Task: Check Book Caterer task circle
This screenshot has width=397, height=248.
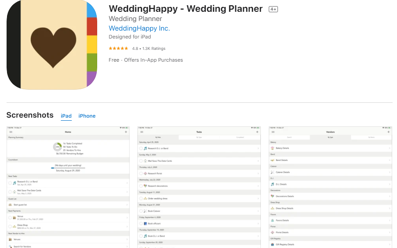Action: [x=141, y=211]
